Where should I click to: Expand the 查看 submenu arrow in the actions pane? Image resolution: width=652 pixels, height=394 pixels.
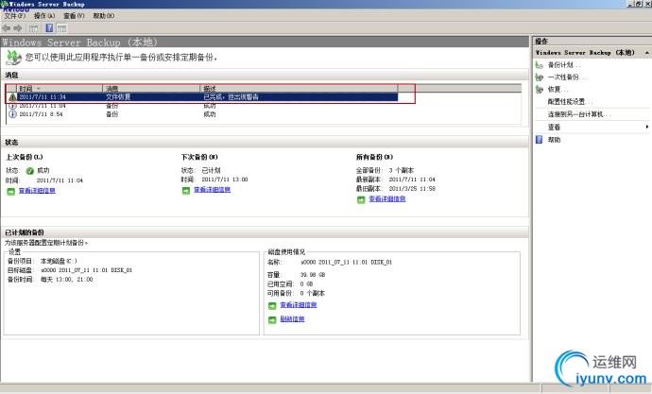(x=647, y=127)
